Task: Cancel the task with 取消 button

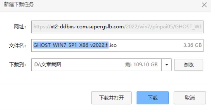Action: point(190,98)
